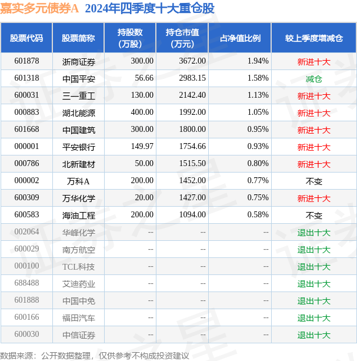Click the 中信证券 stock name
Image resolution: width=357 pixels, height=361 pixels.
point(79,335)
